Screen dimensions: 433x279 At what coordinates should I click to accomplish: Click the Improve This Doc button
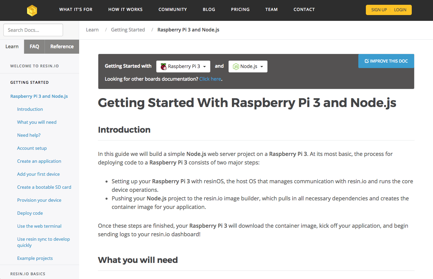click(x=386, y=61)
